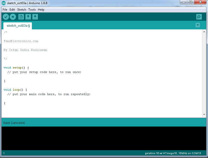Image resolution: width=208 pixels, height=158 pixels.
Task: Create a new sketch with New icon
Action: [x=21, y=17]
